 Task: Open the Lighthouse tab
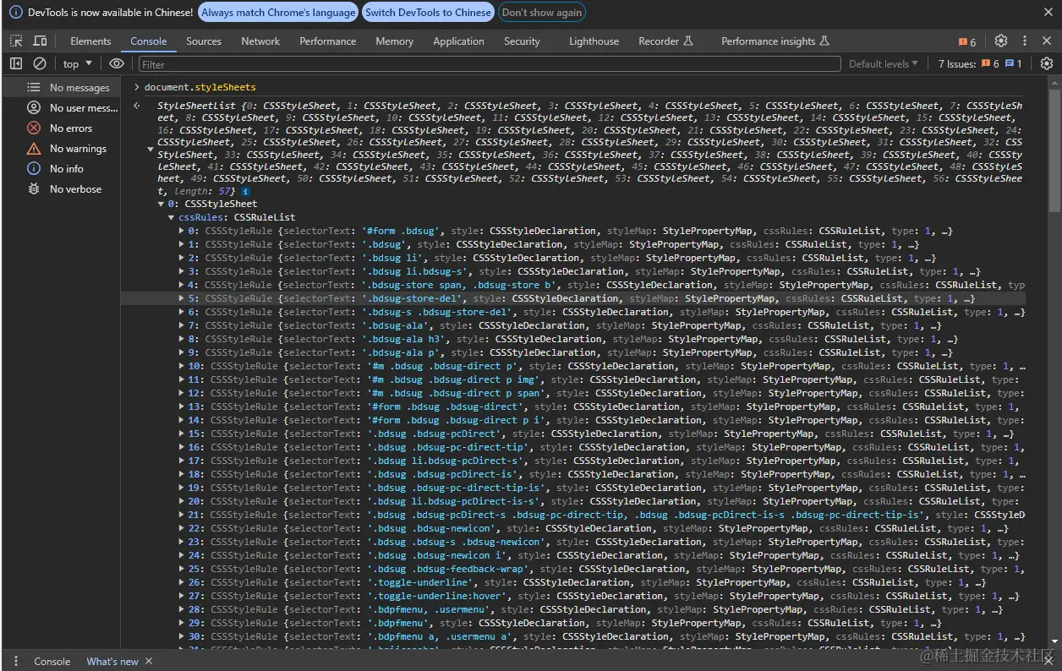594,41
